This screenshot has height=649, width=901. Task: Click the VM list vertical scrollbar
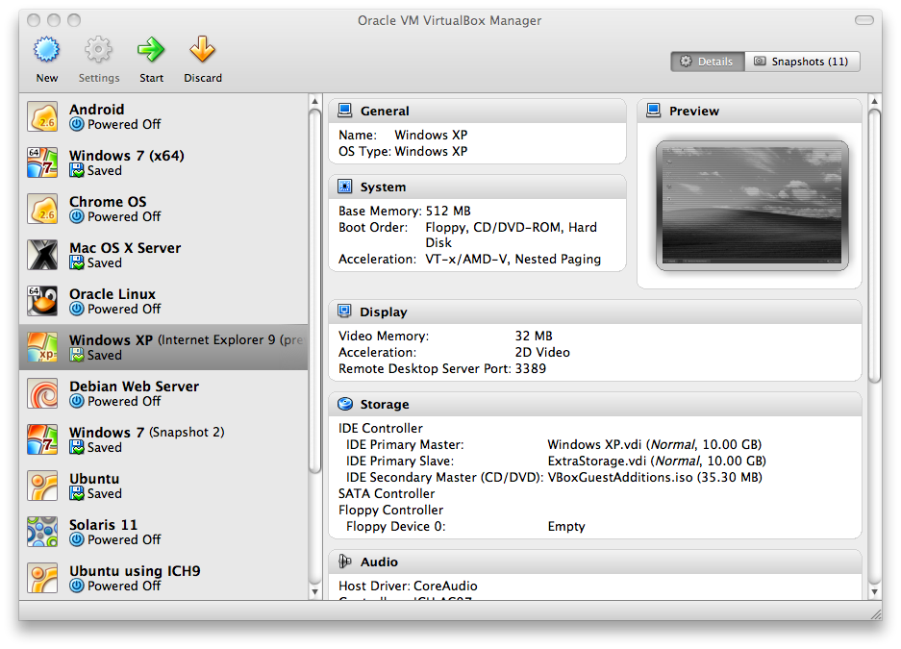point(314,288)
